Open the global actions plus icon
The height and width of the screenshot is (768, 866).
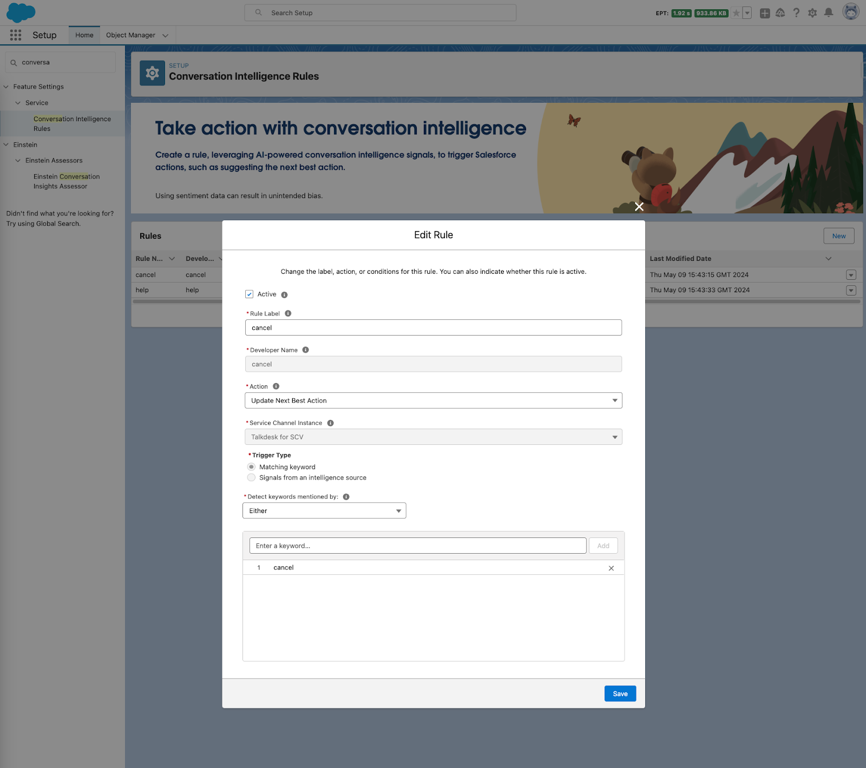click(x=764, y=13)
